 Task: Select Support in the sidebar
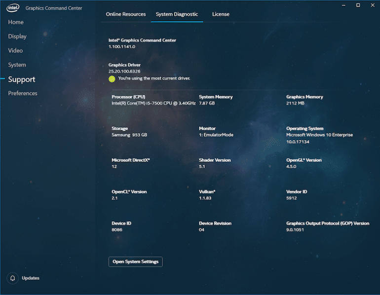tap(22, 79)
